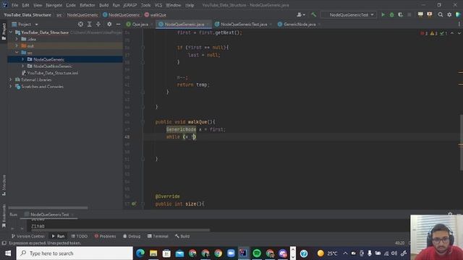The width and height of the screenshot is (463, 260).
Task: Go to previous highlighted error arrow
Action: tap(452, 33)
